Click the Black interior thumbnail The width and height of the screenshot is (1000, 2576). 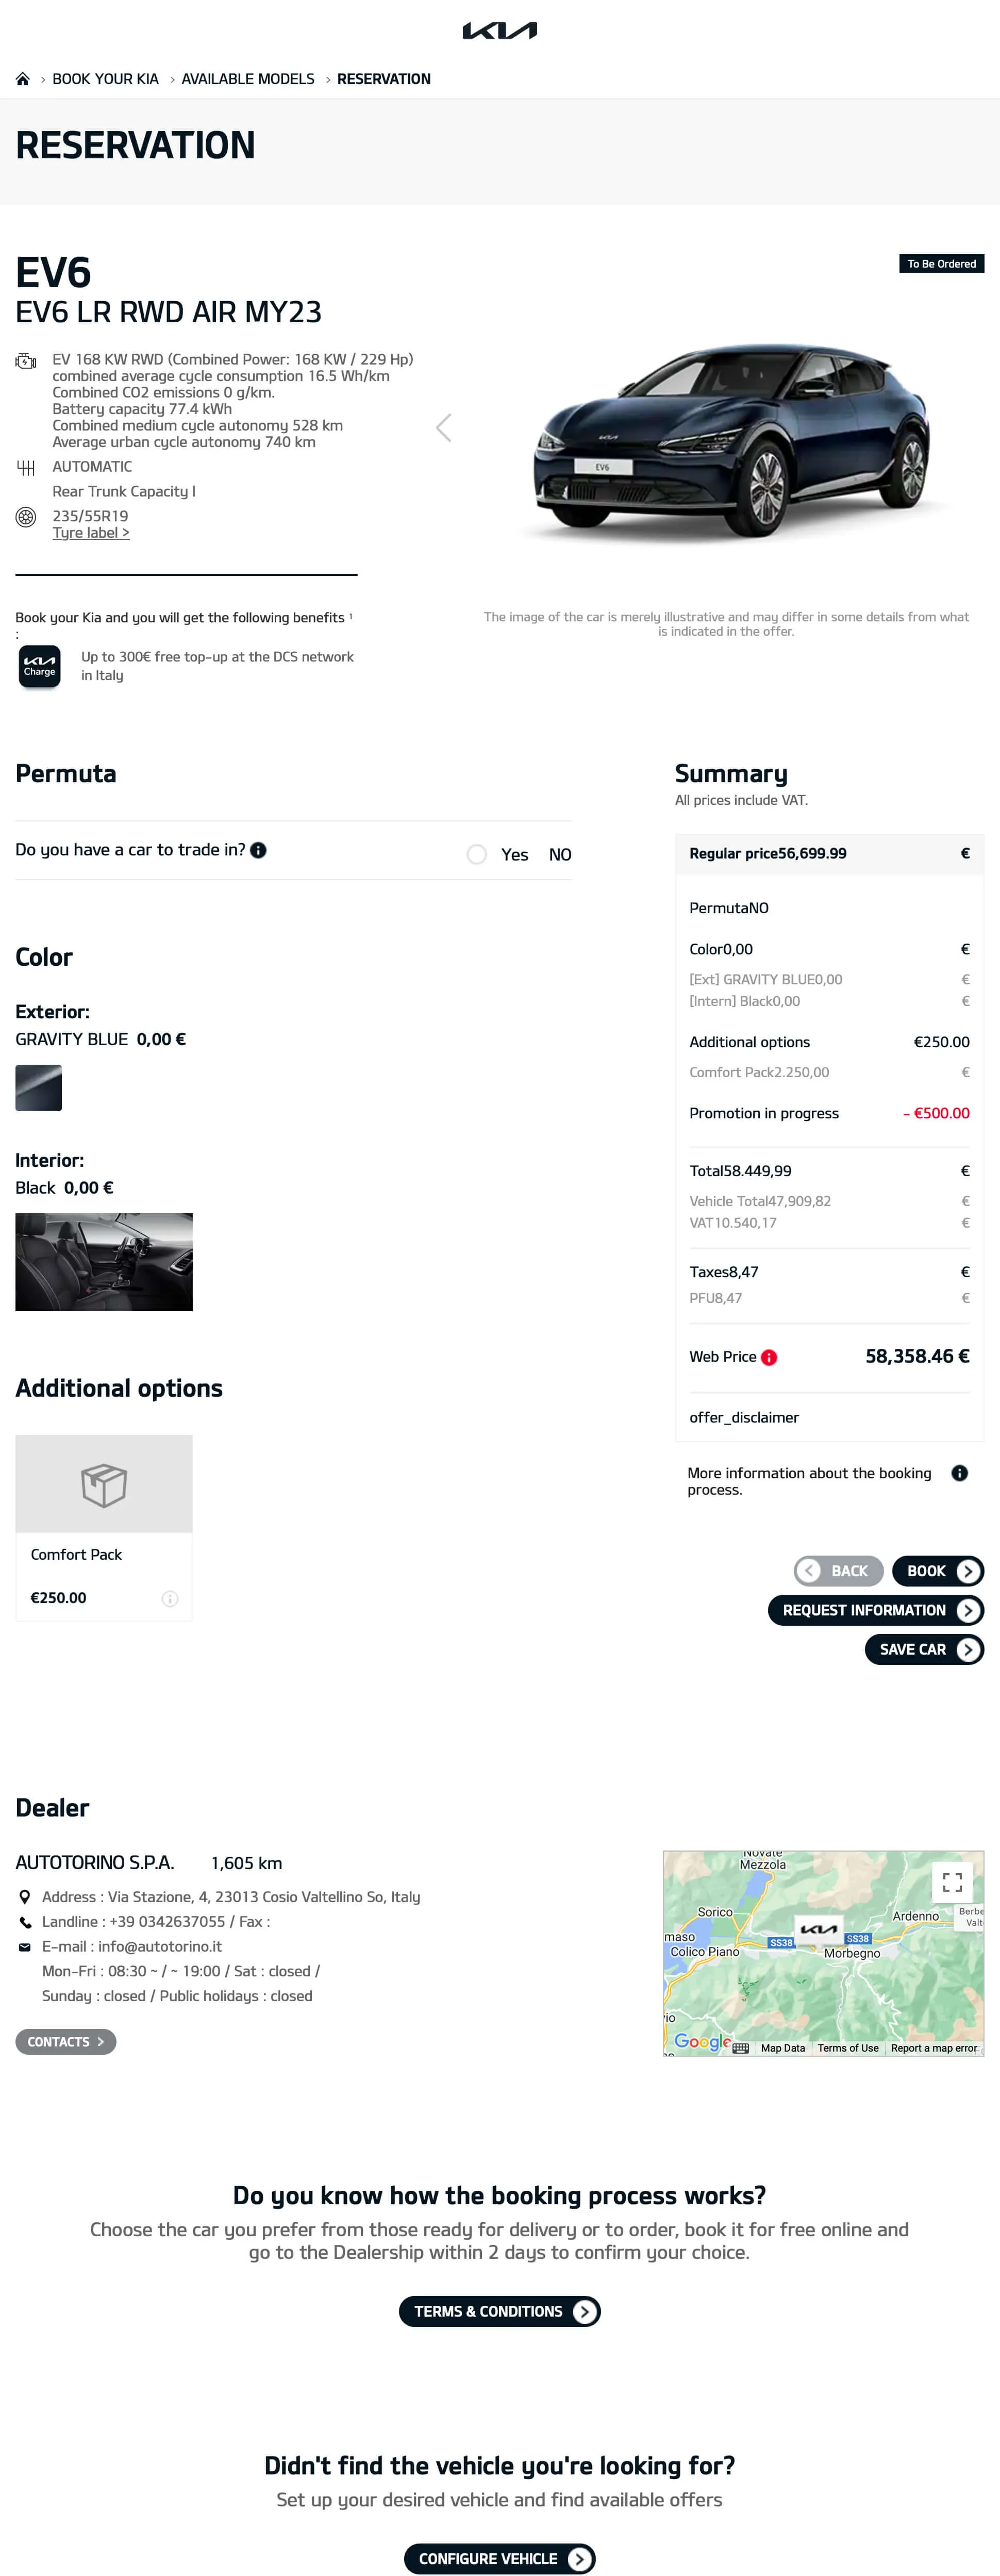103,1261
